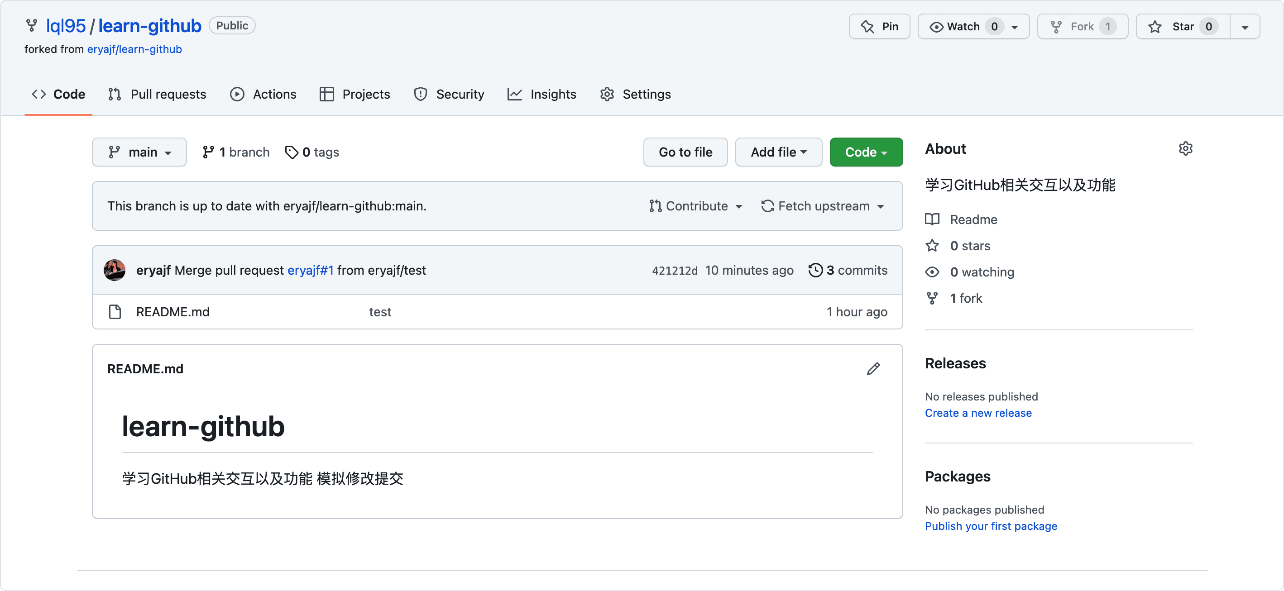Click the learn-github README heading
The width and height of the screenshot is (1284, 591).
coord(203,426)
